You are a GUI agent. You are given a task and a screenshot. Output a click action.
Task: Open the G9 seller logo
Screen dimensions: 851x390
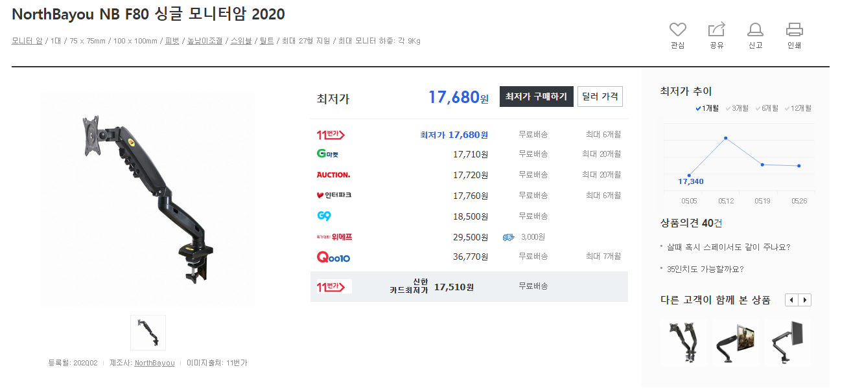[x=323, y=216]
